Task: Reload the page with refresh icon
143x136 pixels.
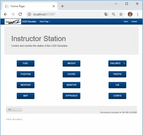Action: pos(20,14)
